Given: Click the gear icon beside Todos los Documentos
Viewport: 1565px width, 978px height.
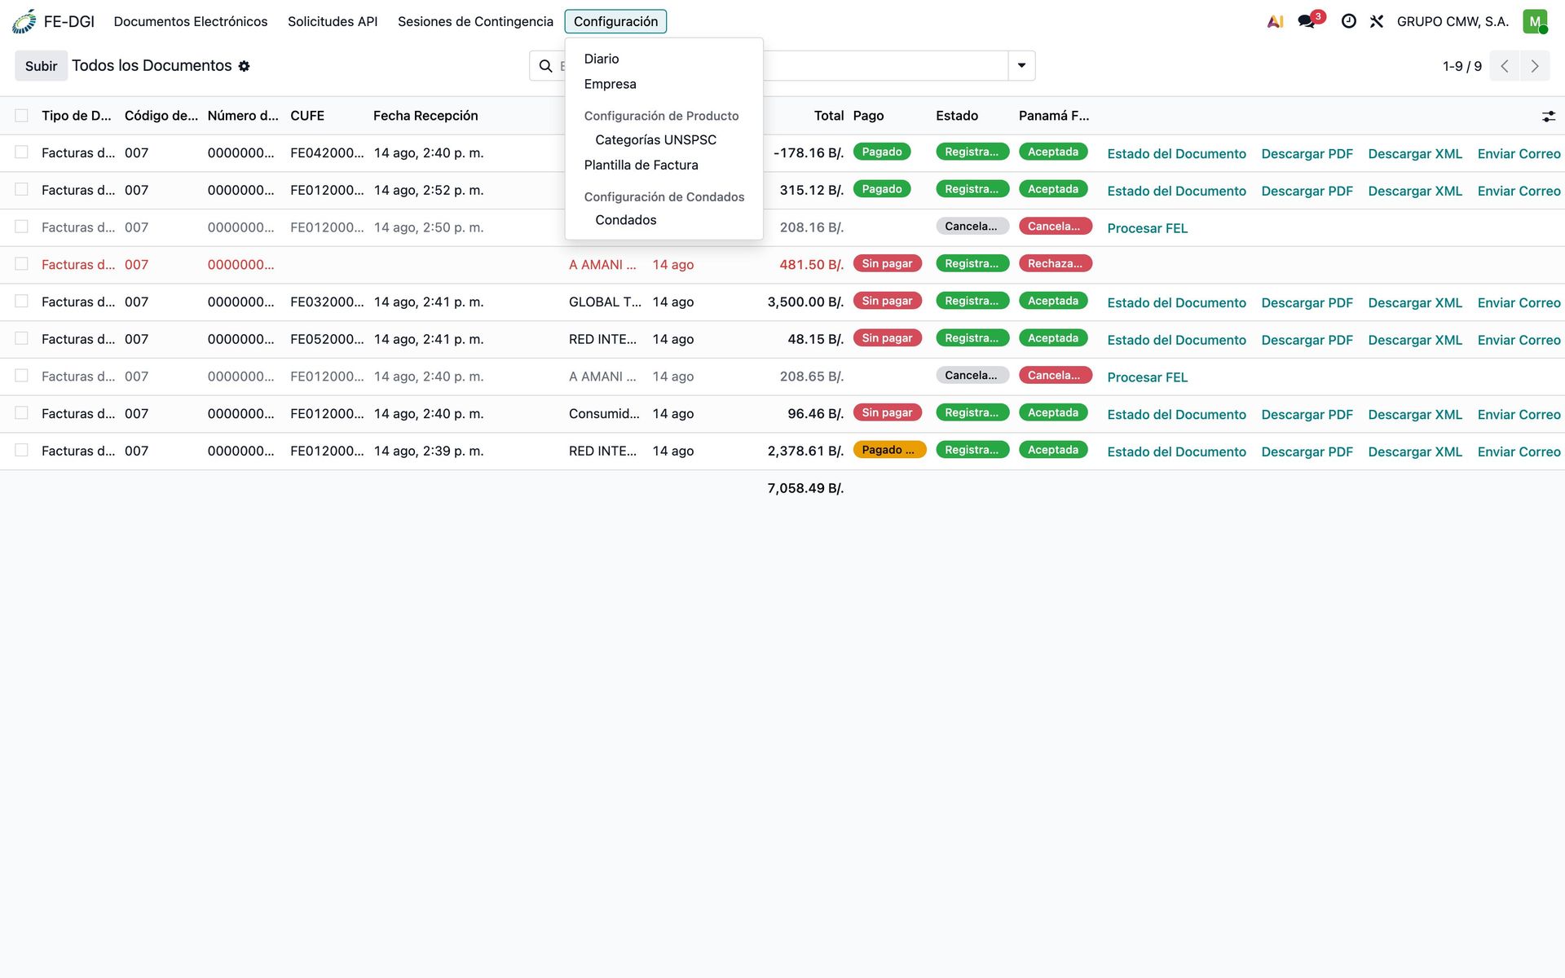Looking at the screenshot, I should pos(244,66).
